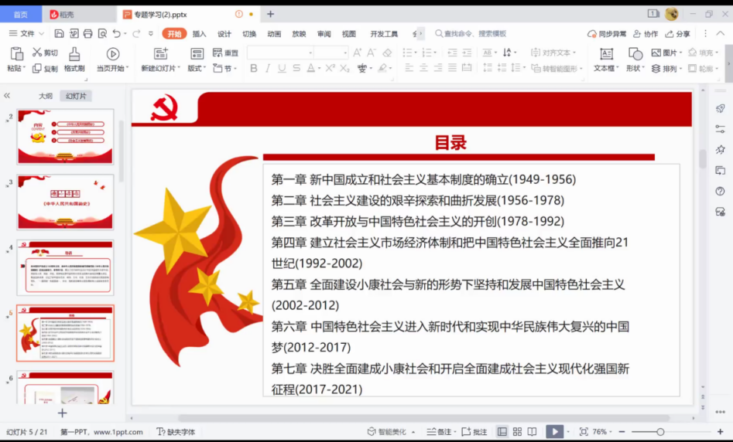Click the New Slide icon
The image size is (733, 442).
[x=161, y=54]
